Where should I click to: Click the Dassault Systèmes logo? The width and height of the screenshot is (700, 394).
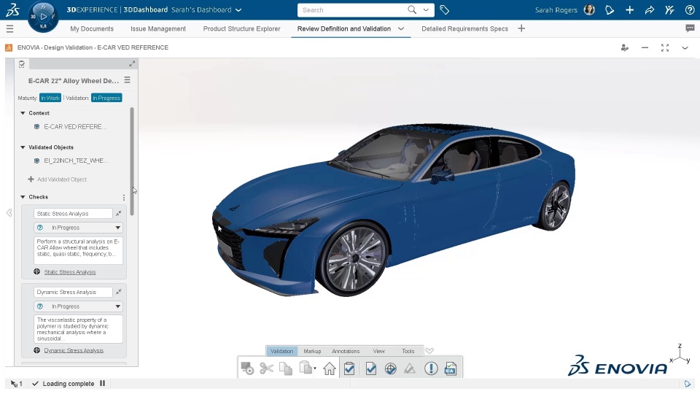(x=13, y=9)
